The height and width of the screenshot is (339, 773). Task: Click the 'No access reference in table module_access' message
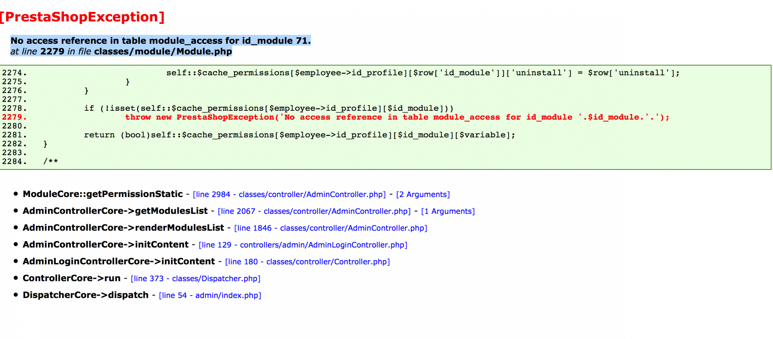click(x=160, y=41)
